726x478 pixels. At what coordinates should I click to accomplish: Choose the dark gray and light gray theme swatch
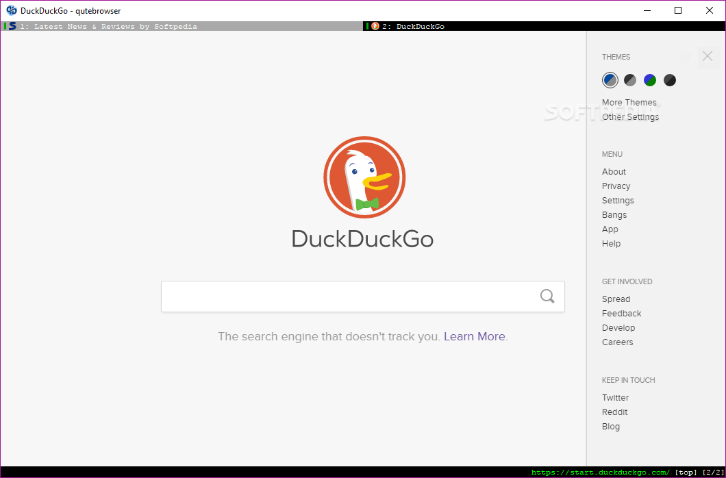pos(630,80)
